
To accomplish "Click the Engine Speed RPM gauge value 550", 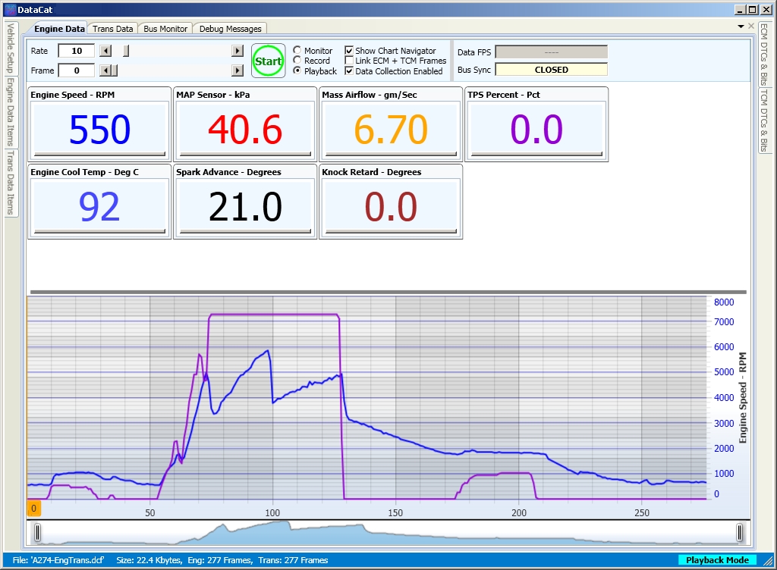I will point(99,129).
